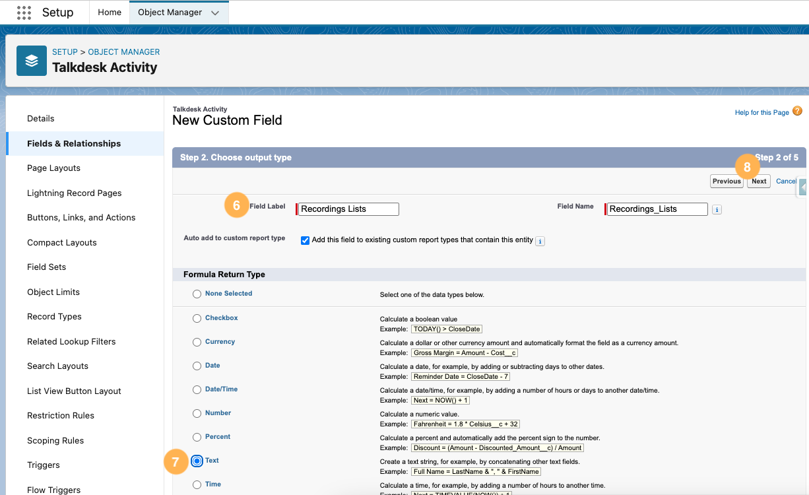Click the Setup app name text
Image resolution: width=809 pixels, height=495 pixels.
(58, 13)
